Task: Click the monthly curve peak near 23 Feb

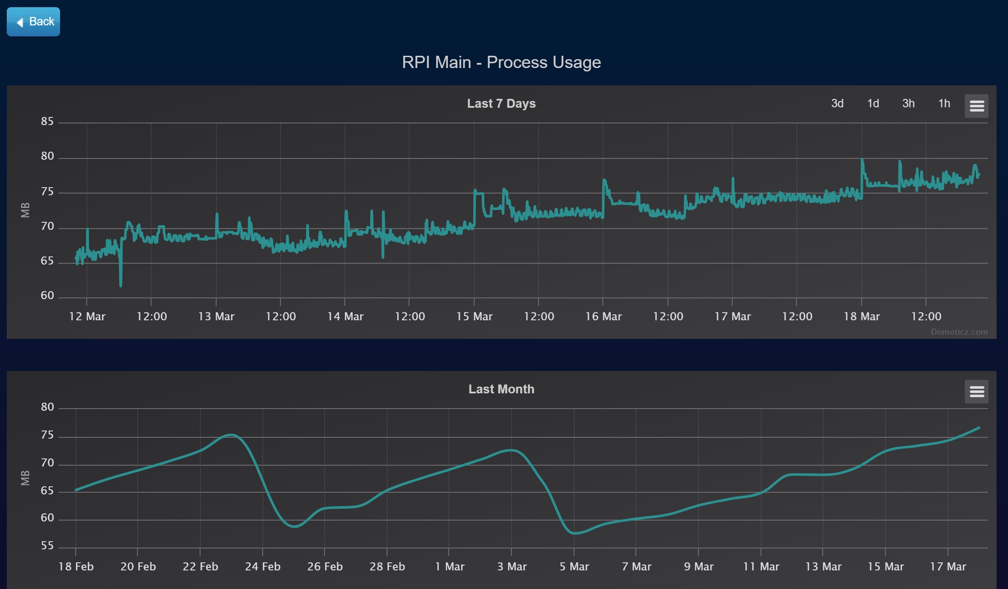Action: pos(231,435)
